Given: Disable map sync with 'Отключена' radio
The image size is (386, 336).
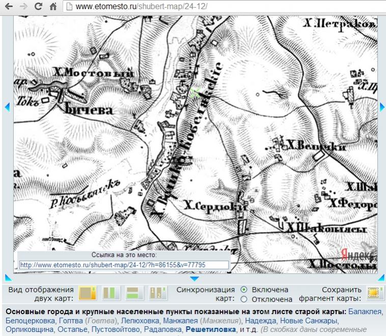Looking at the screenshot, I should (x=243, y=299).
